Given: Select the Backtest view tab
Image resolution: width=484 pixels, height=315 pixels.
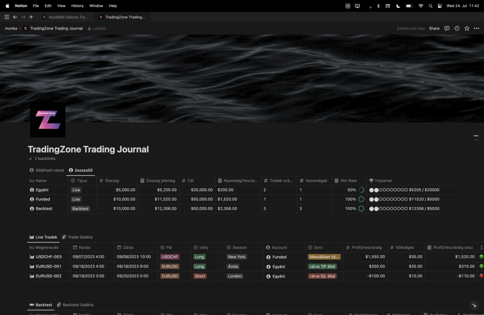Looking at the screenshot, I should pos(41,305).
